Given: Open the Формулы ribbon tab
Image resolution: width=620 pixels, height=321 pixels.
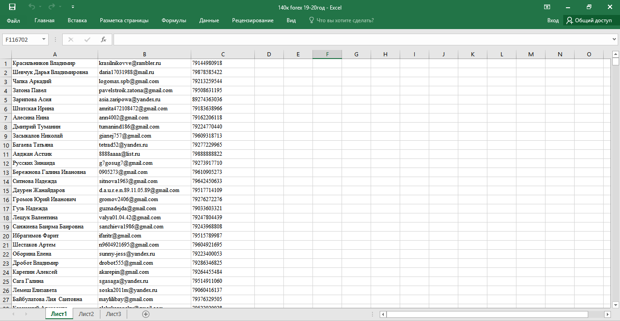Looking at the screenshot, I should (174, 20).
